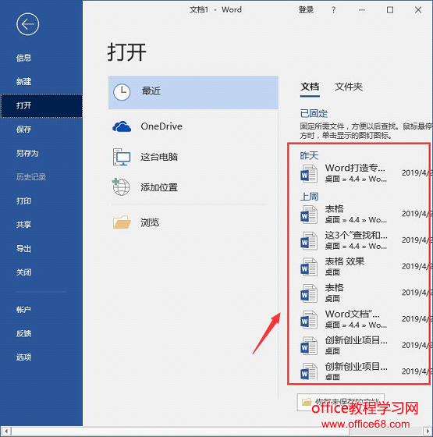Open 历史记录 in the sidebar

31,177
